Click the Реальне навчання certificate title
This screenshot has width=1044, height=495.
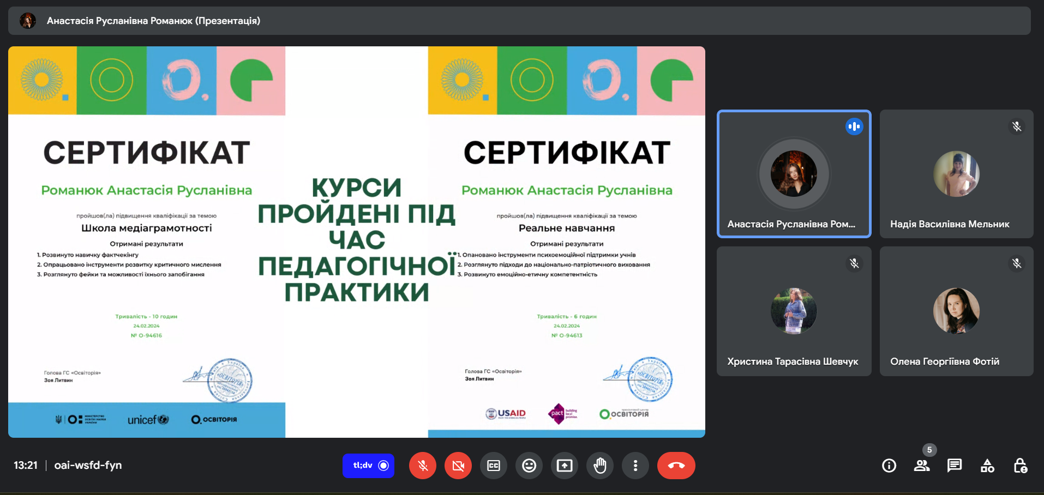[x=567, y=228]
